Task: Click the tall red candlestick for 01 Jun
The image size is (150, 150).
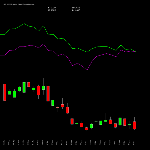Action: tap(48, 94)
